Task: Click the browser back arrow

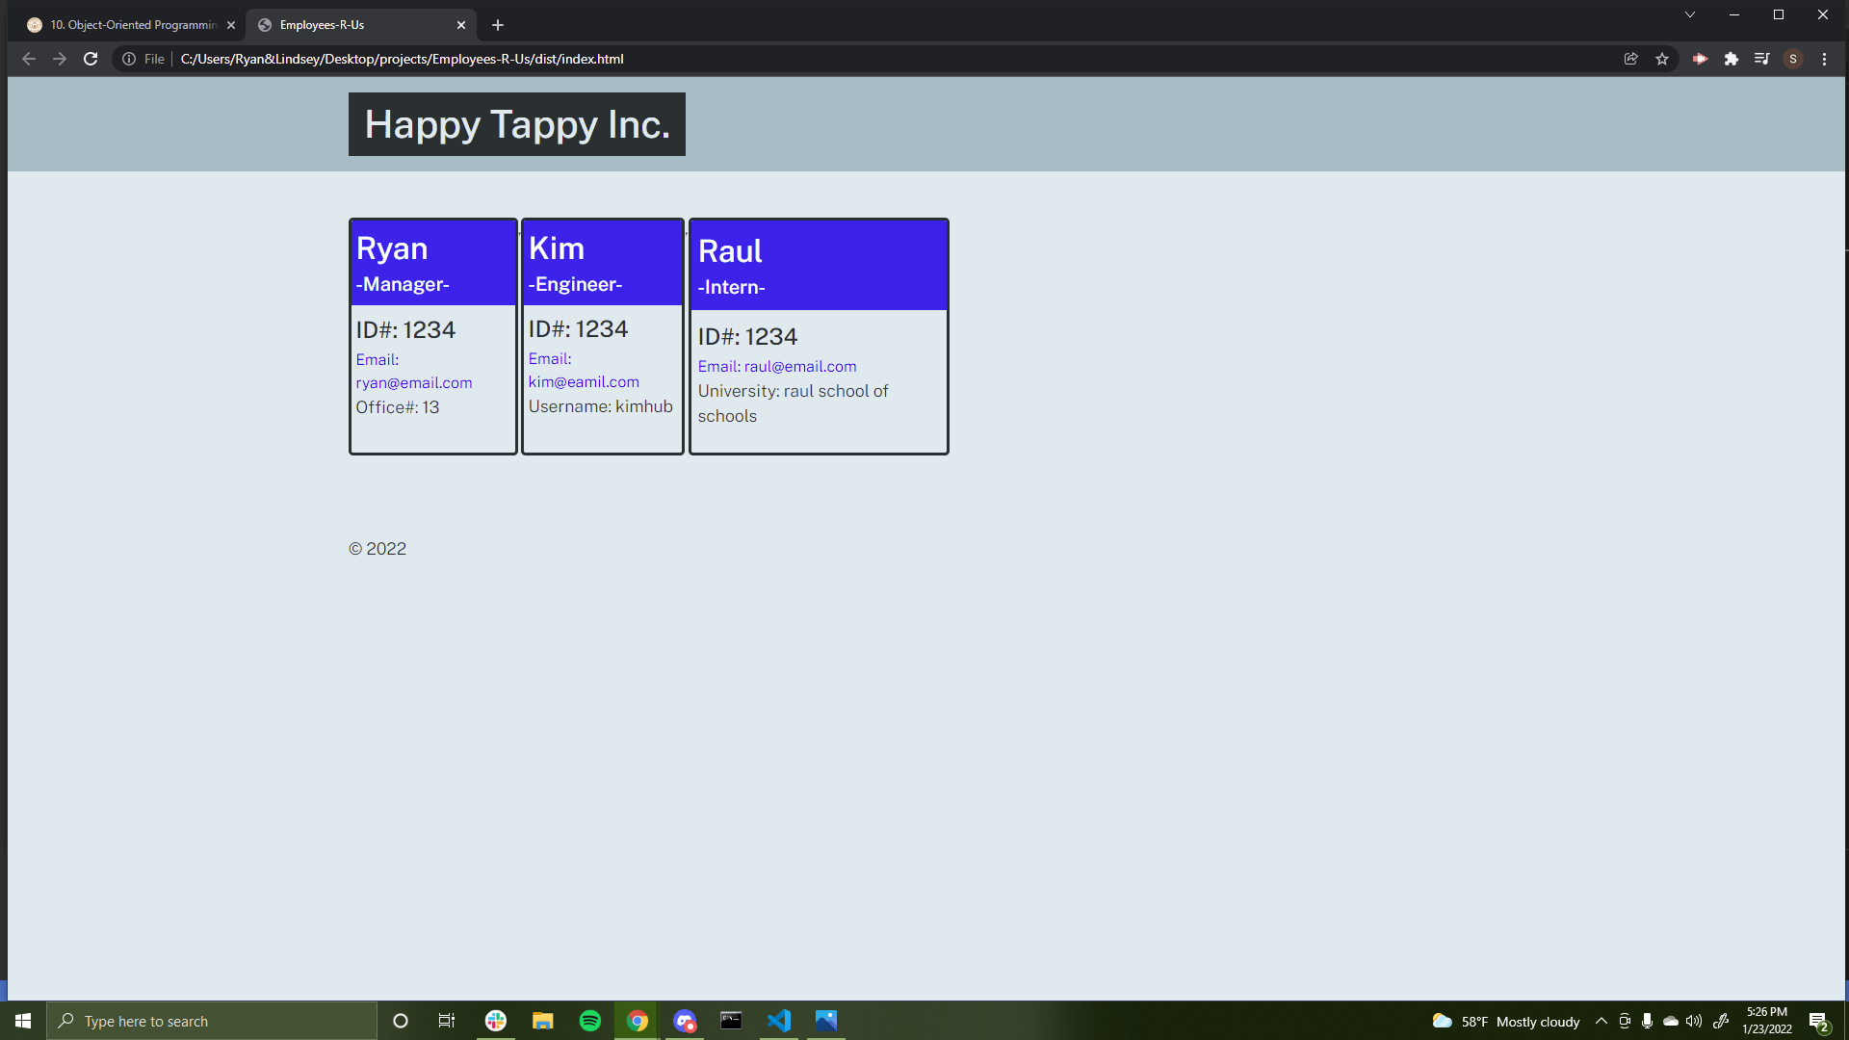Action: tap(29, 59)
